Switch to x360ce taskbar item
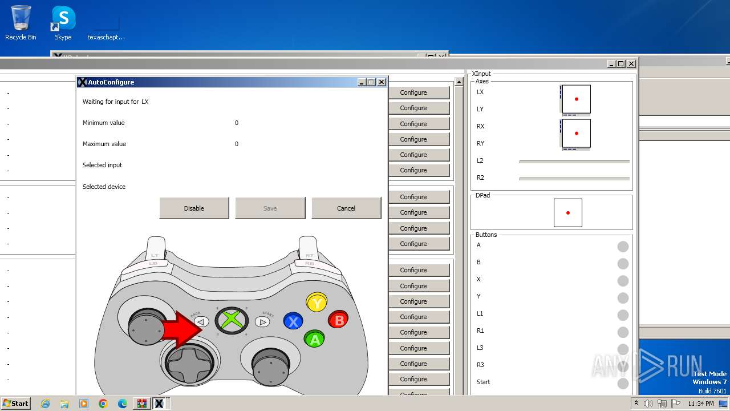This screenshot has width=730, height=411. click(x=160, y=404)
